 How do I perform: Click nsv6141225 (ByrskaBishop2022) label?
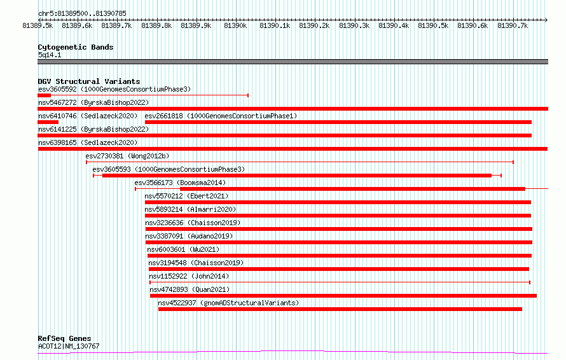[93, 129]
